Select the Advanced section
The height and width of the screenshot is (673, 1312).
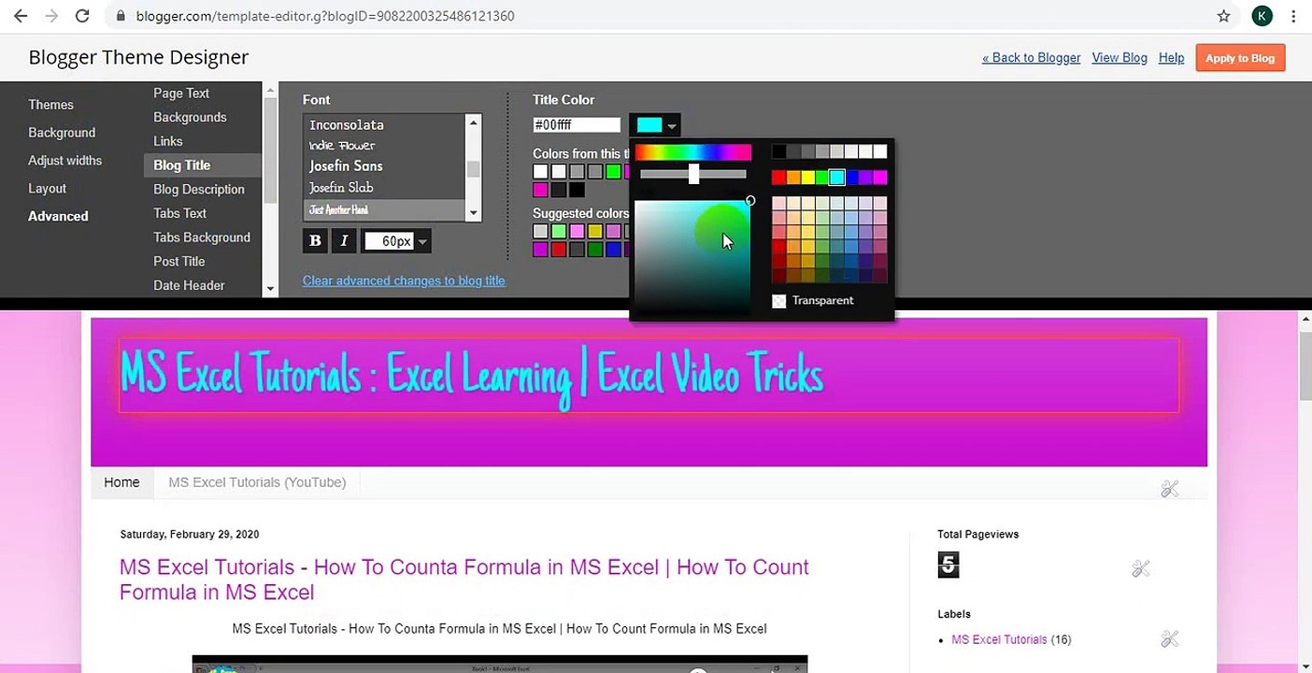(x=58, y=216)
